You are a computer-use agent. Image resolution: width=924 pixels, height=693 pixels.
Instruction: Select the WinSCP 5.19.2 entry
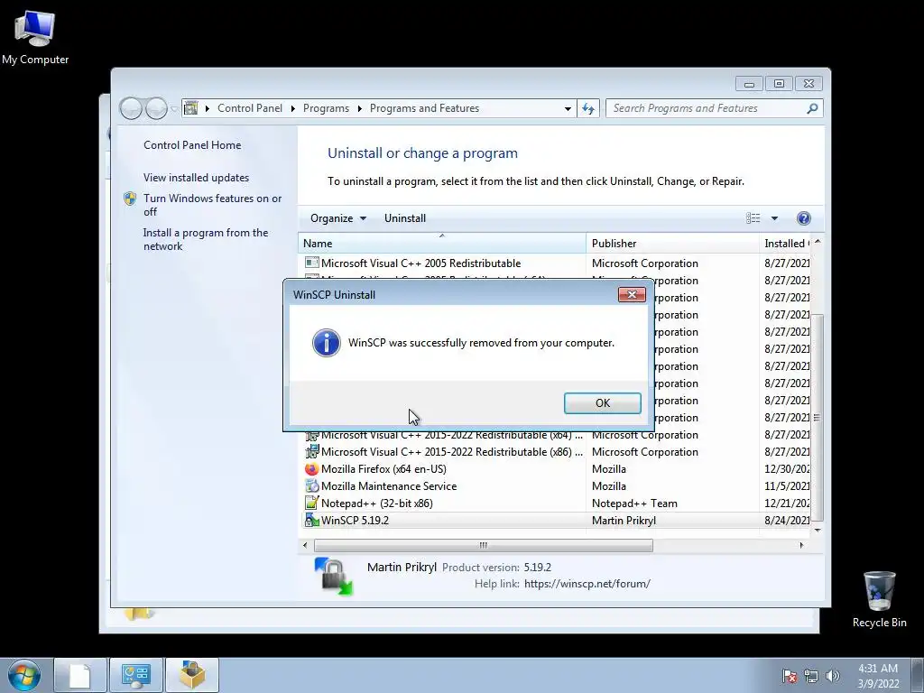pyautogui.click(x=556, y=521)
